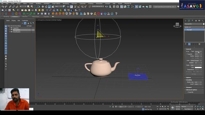Image resolution: width=205 pixels, height=115 pixels.
Task: Click the pause simulation toolbar icon
Action: [42, 13]
